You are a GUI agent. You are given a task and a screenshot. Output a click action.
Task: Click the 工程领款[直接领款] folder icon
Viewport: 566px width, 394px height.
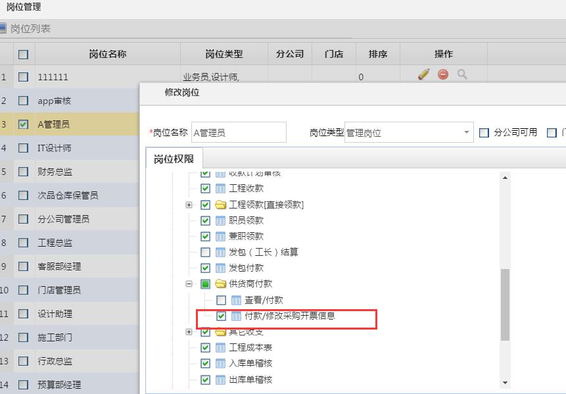point(220,205)
